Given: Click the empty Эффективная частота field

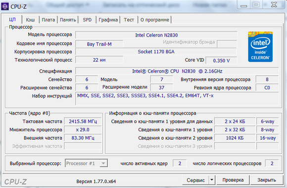Looking at the screenshot, I should coord(83,146).
